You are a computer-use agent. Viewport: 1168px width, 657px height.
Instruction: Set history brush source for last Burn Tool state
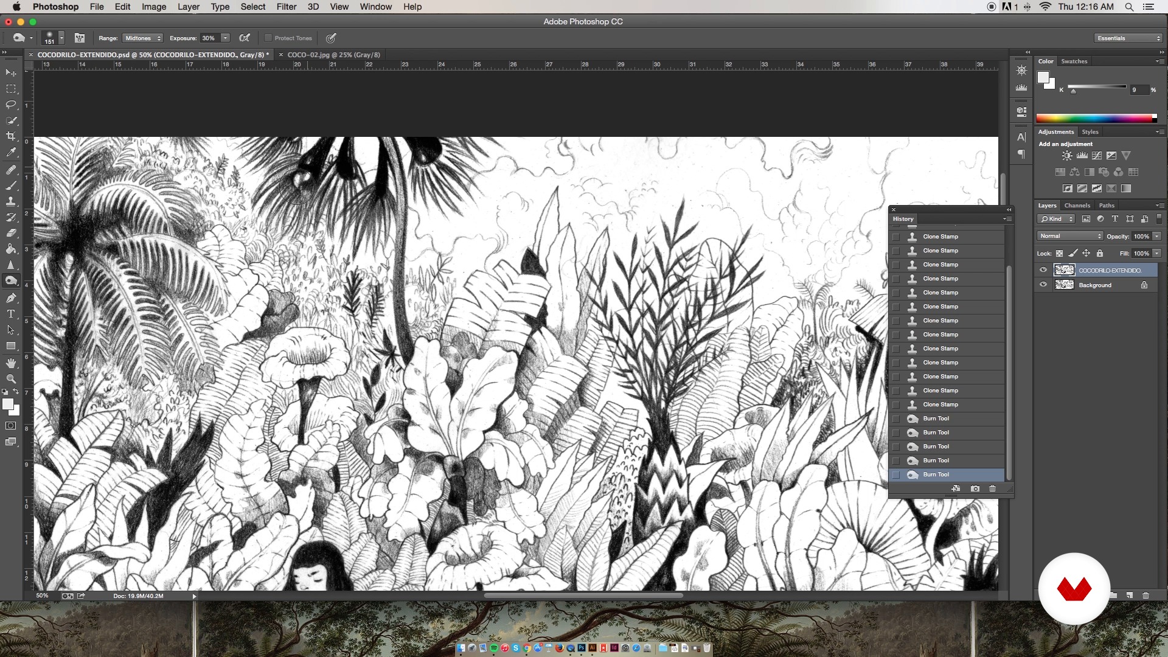click(x=895, y=474)
